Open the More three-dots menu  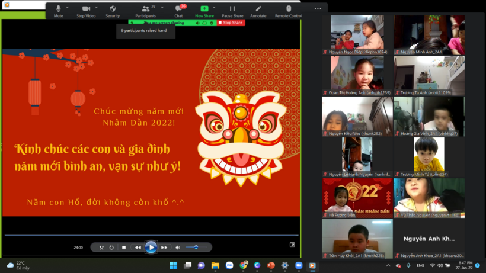[318, 9]
